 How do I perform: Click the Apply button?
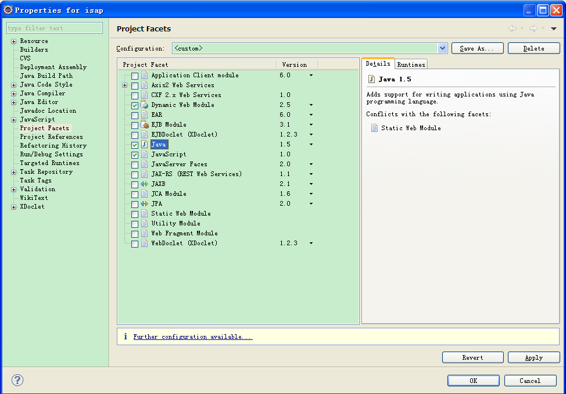[x=533, y=358]
